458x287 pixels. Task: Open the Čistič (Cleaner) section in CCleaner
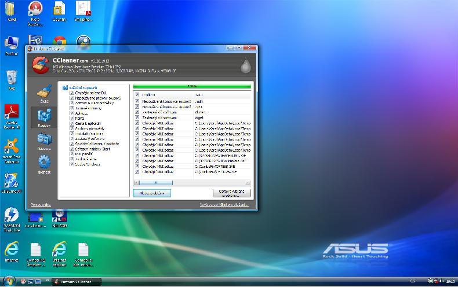(45, 94)
